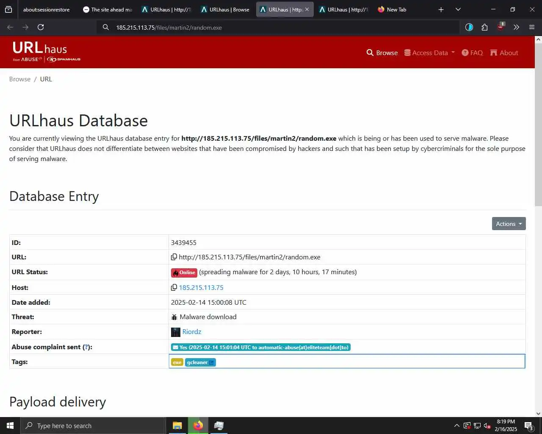
Task: Click the abuse complaint Yes badge
Action: coord(261,347)
